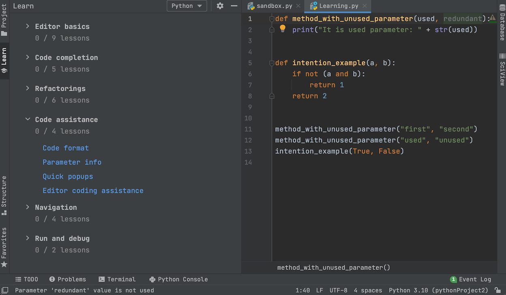Image resolution: width=506 pixels, height=295 pixels.
Task: Start the Code format lesson
Action: pos(66,148)
